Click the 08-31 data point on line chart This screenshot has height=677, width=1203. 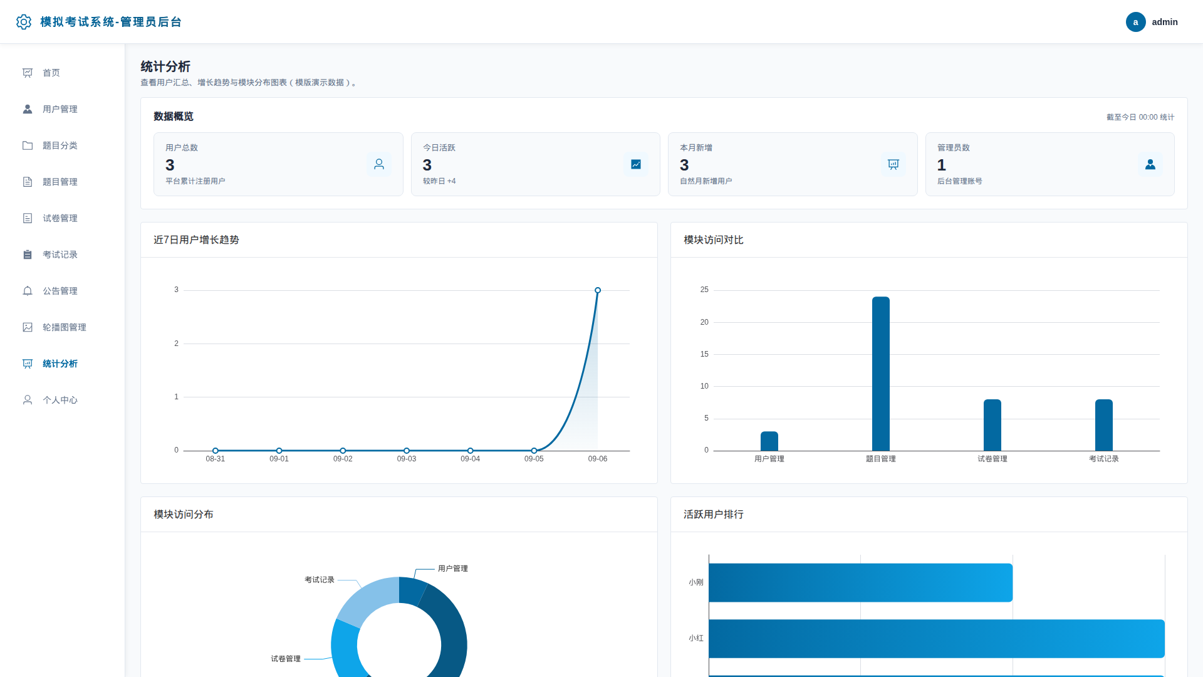(216, 451)
